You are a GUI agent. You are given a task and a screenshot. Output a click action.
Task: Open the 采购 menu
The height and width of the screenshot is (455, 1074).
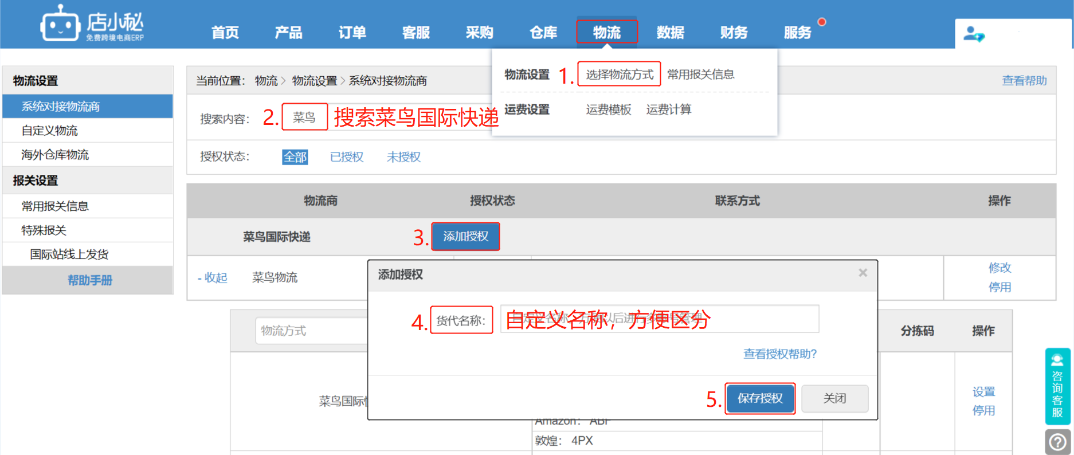[x=480, y=33]
